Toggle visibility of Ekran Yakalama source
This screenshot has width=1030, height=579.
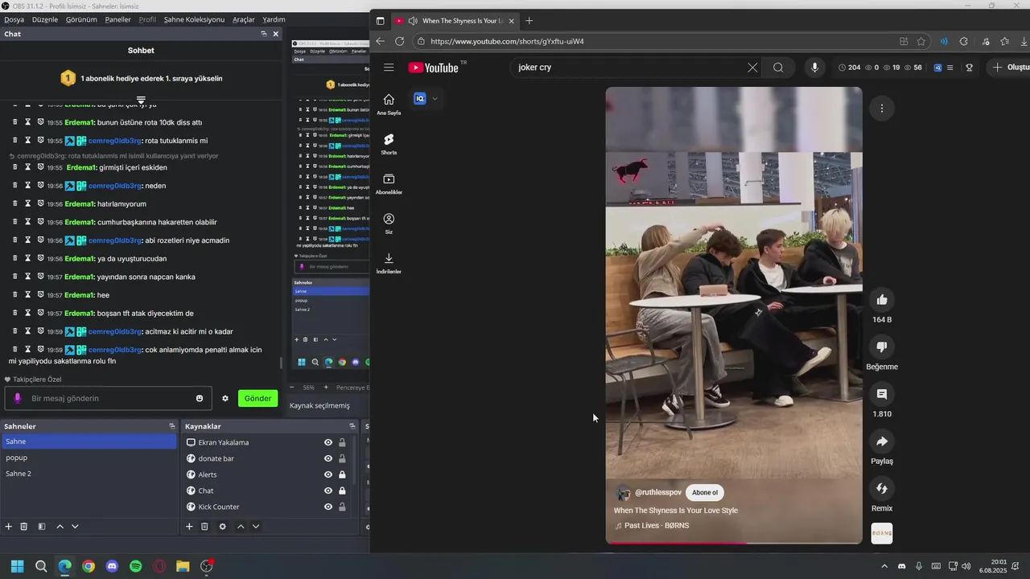coord(328,442)
